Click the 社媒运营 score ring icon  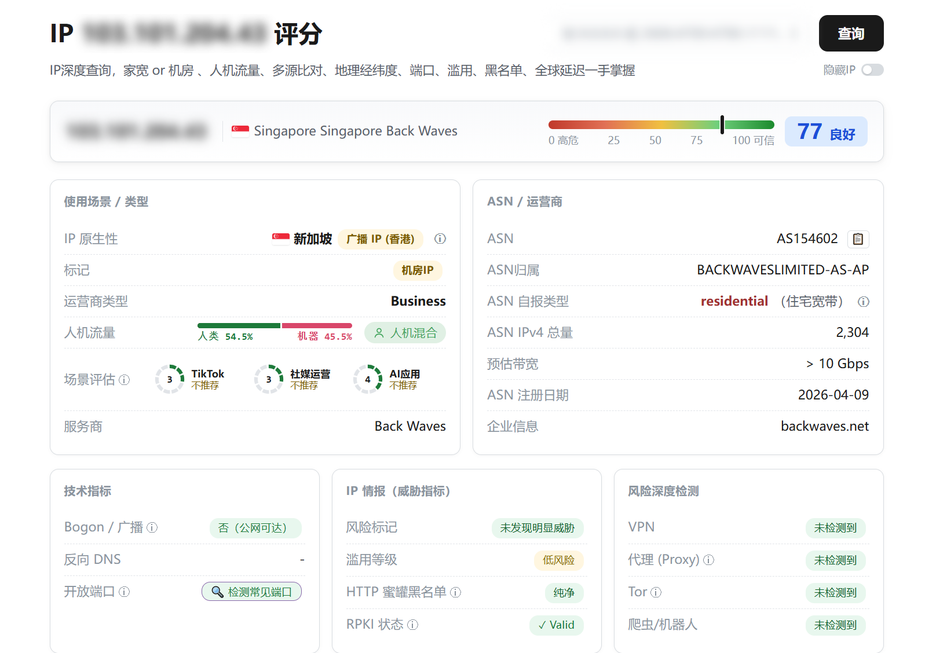pyautogui.click(x=269, y=379)
